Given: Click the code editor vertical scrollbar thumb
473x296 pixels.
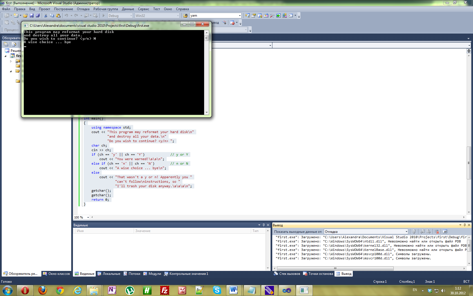Looking at the screenshot, I should pyautogui.click(x=469, y=163).
